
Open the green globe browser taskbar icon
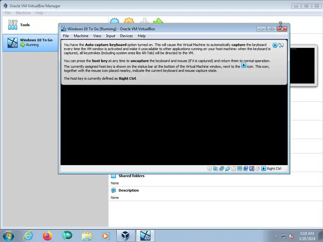[x=67, y=236]
